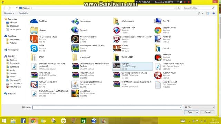Open the Open button split arrow
The image size is (221, 124).
pyautogui.click(x=197, y=112)
